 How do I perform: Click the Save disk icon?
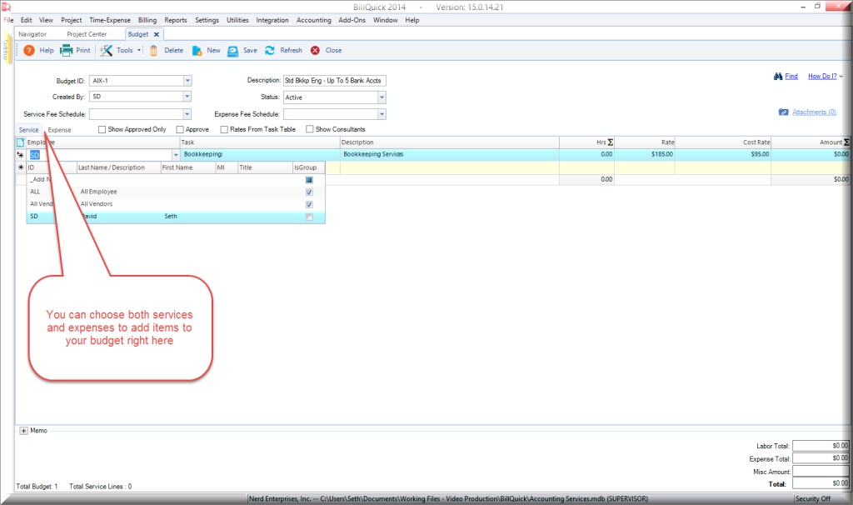233,51
